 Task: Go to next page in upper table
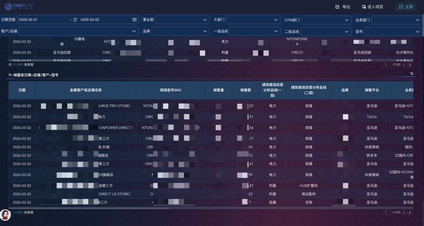pos(410,65)
